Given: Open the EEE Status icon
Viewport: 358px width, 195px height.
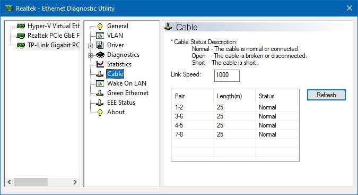Looking at the screenshot, I should pos(100,103).
